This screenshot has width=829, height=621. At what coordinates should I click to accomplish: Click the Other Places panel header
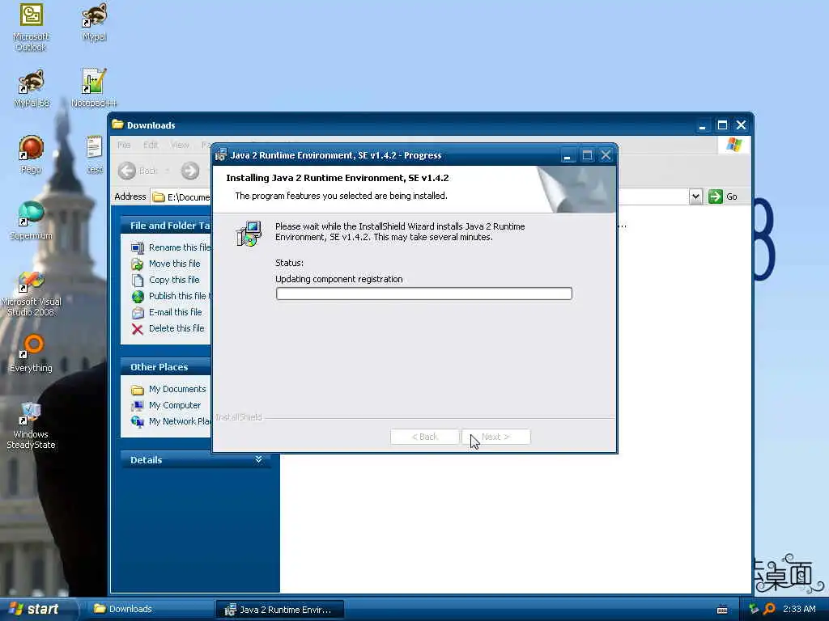165,367
